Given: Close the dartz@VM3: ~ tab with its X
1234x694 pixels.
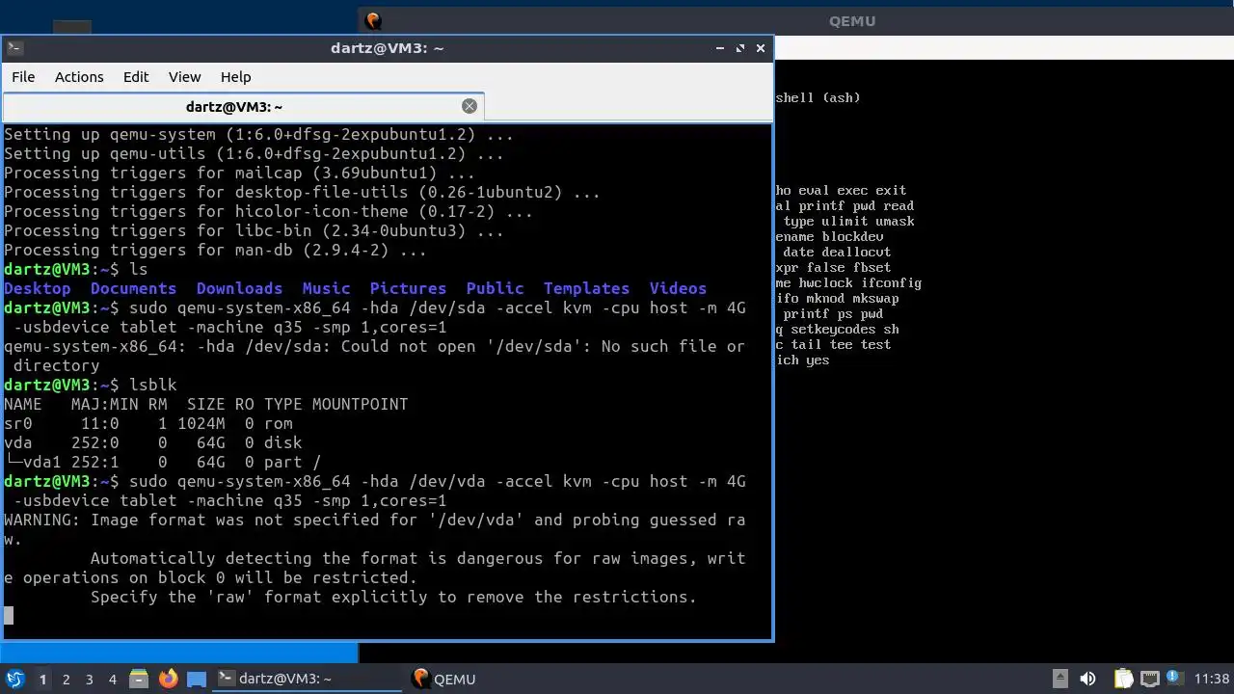Looking at the screenshot, I should tap(469, 106).
